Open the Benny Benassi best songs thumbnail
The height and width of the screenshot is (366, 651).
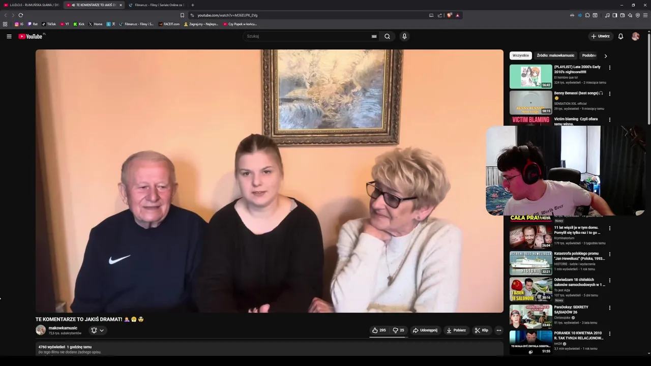[x=530, y=102]
